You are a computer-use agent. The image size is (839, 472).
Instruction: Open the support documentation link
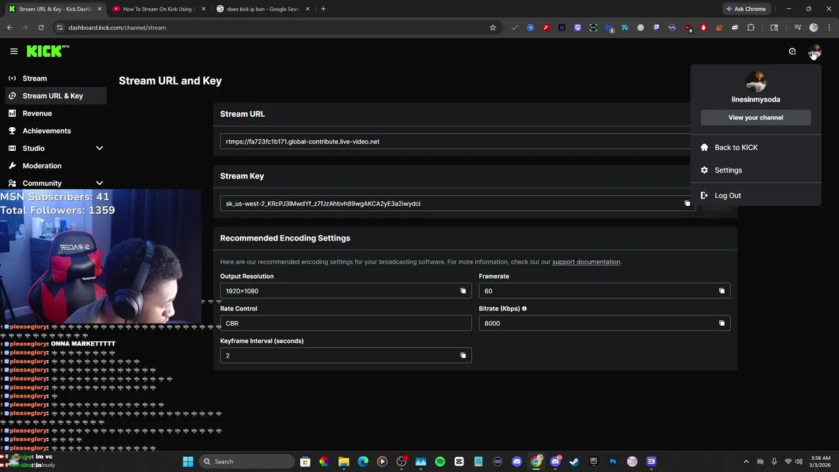586,262
